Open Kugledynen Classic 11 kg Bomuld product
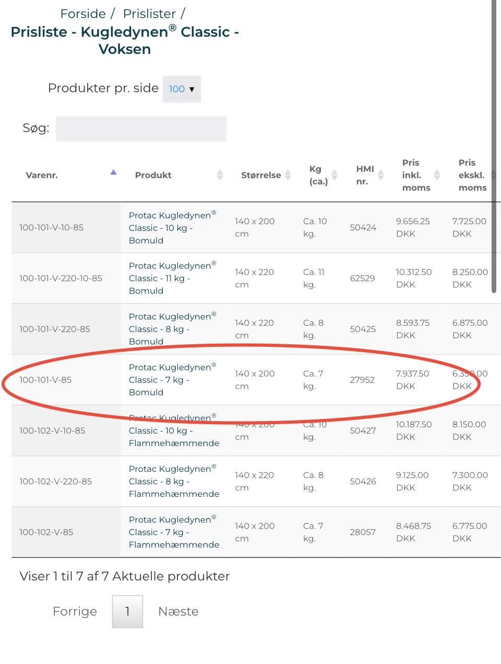Screen dimensions: 501x664 click(x=172, y=278)
